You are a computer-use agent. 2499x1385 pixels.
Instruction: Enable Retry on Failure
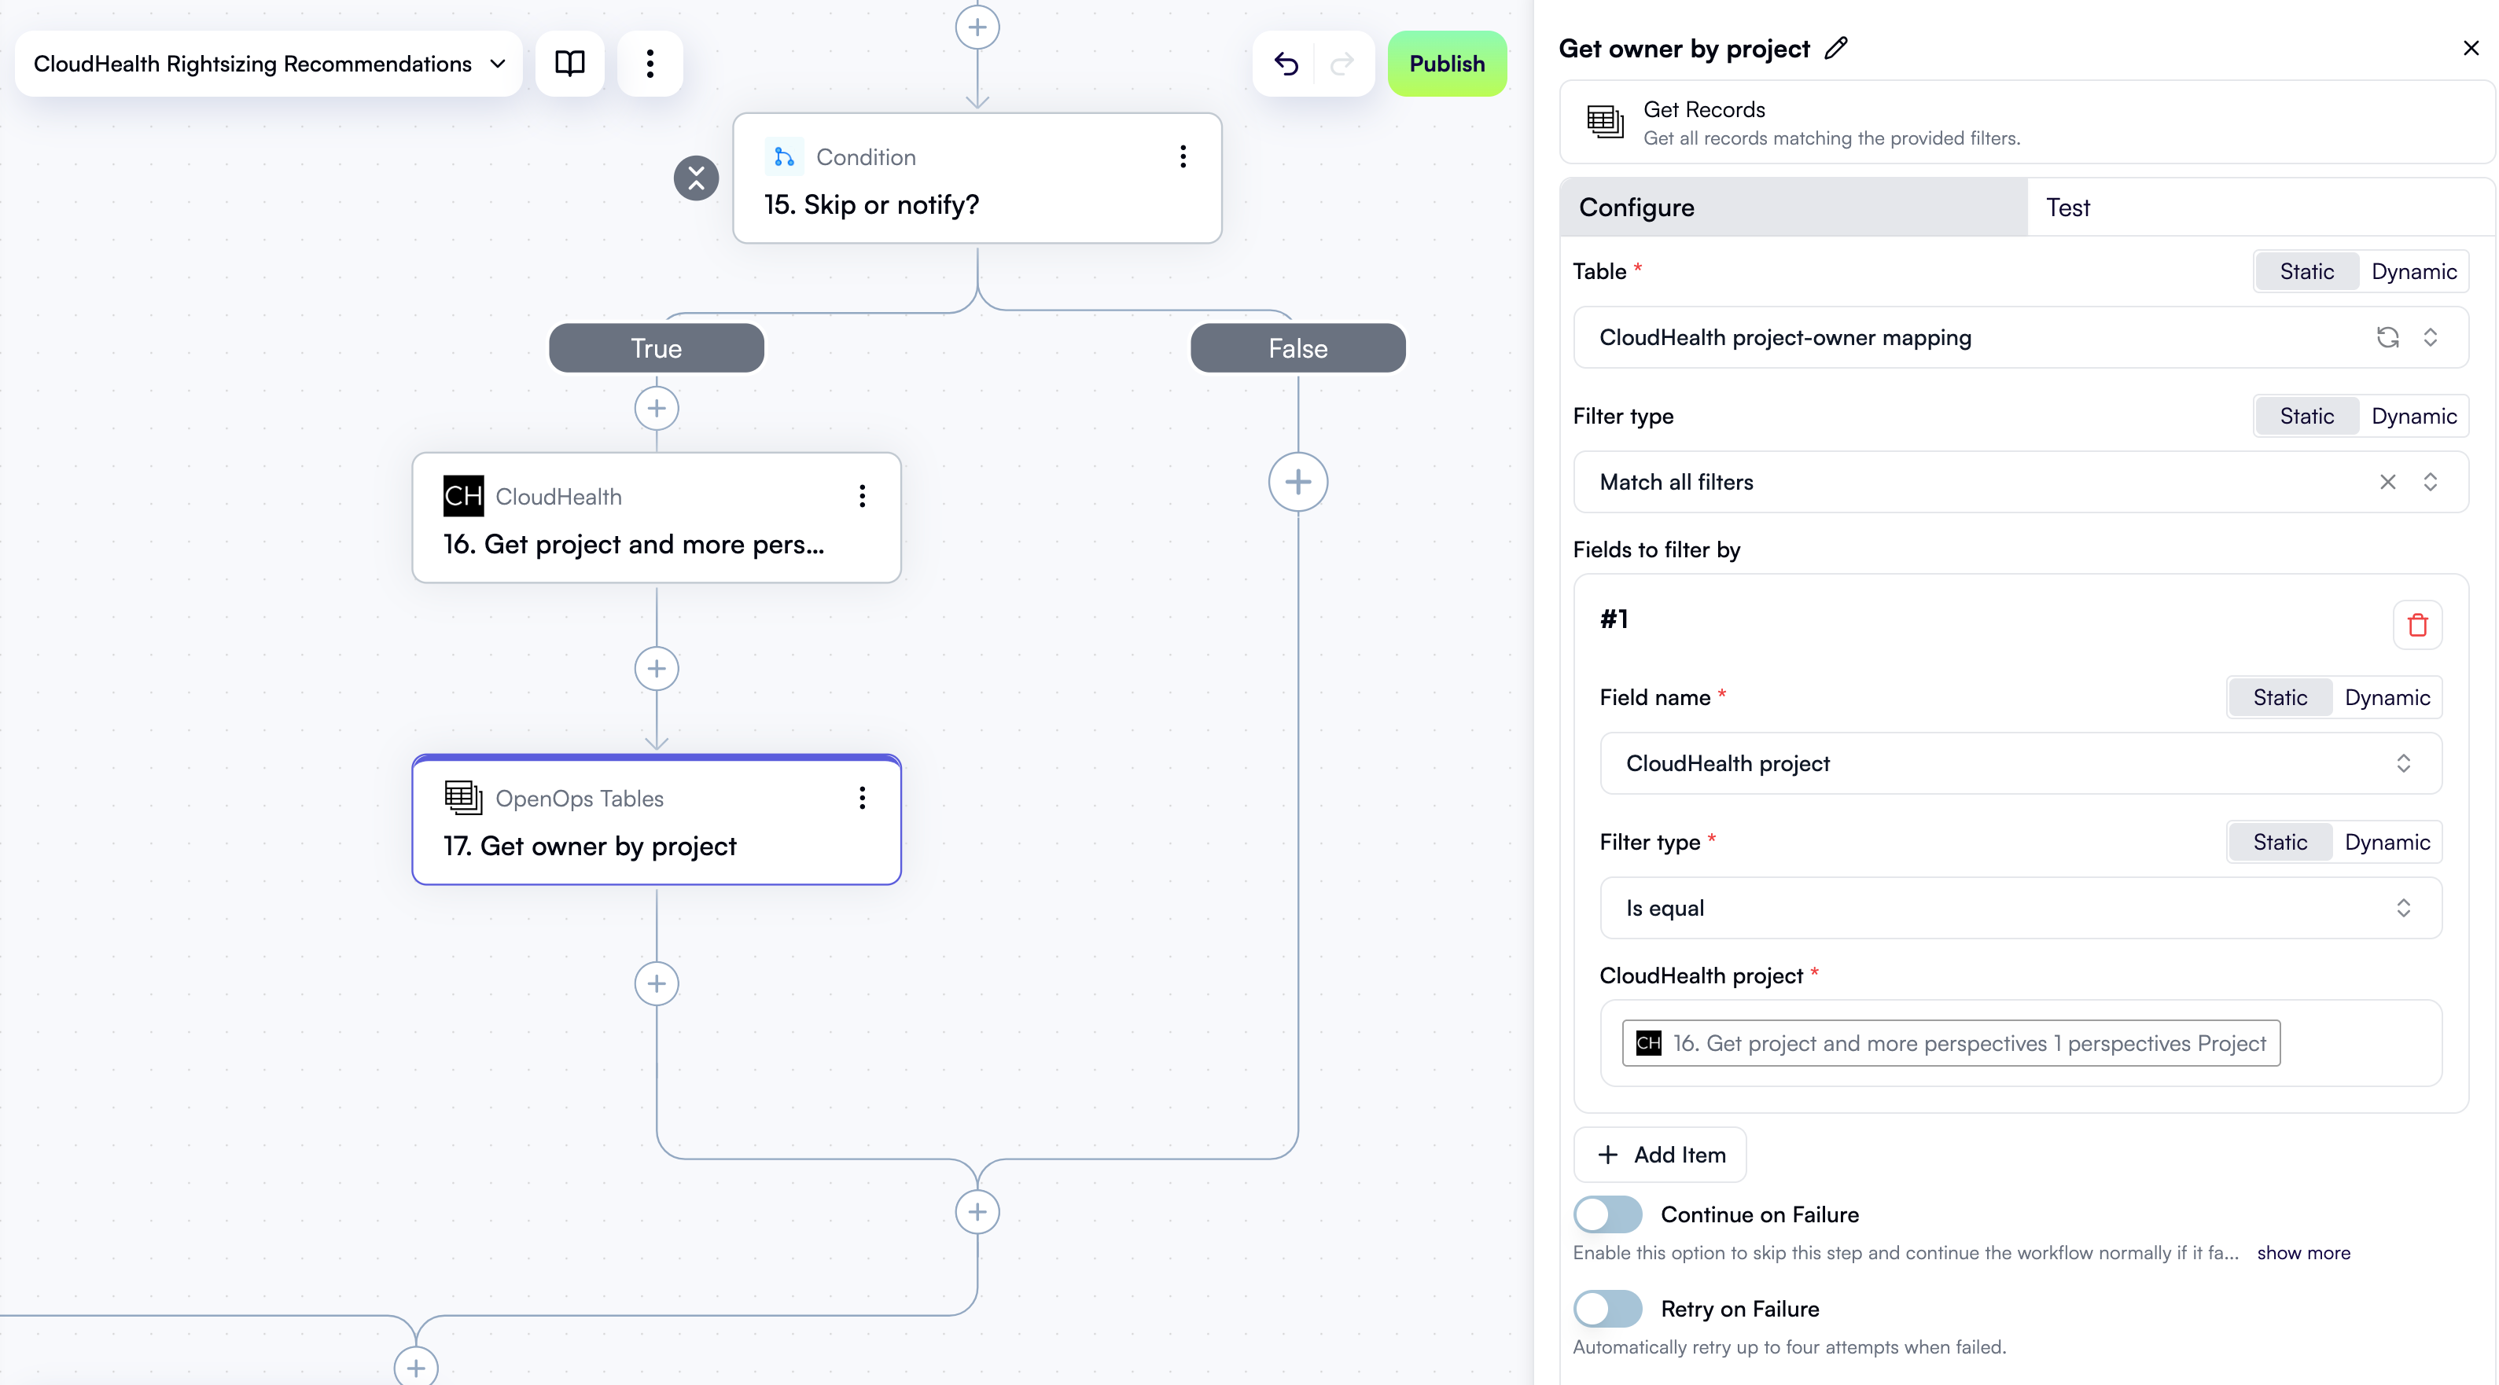coord(1606,1307)
